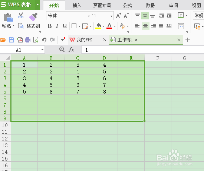Click the zoom magnifier beside fx

pyautogui.click(x=62, y=50)
